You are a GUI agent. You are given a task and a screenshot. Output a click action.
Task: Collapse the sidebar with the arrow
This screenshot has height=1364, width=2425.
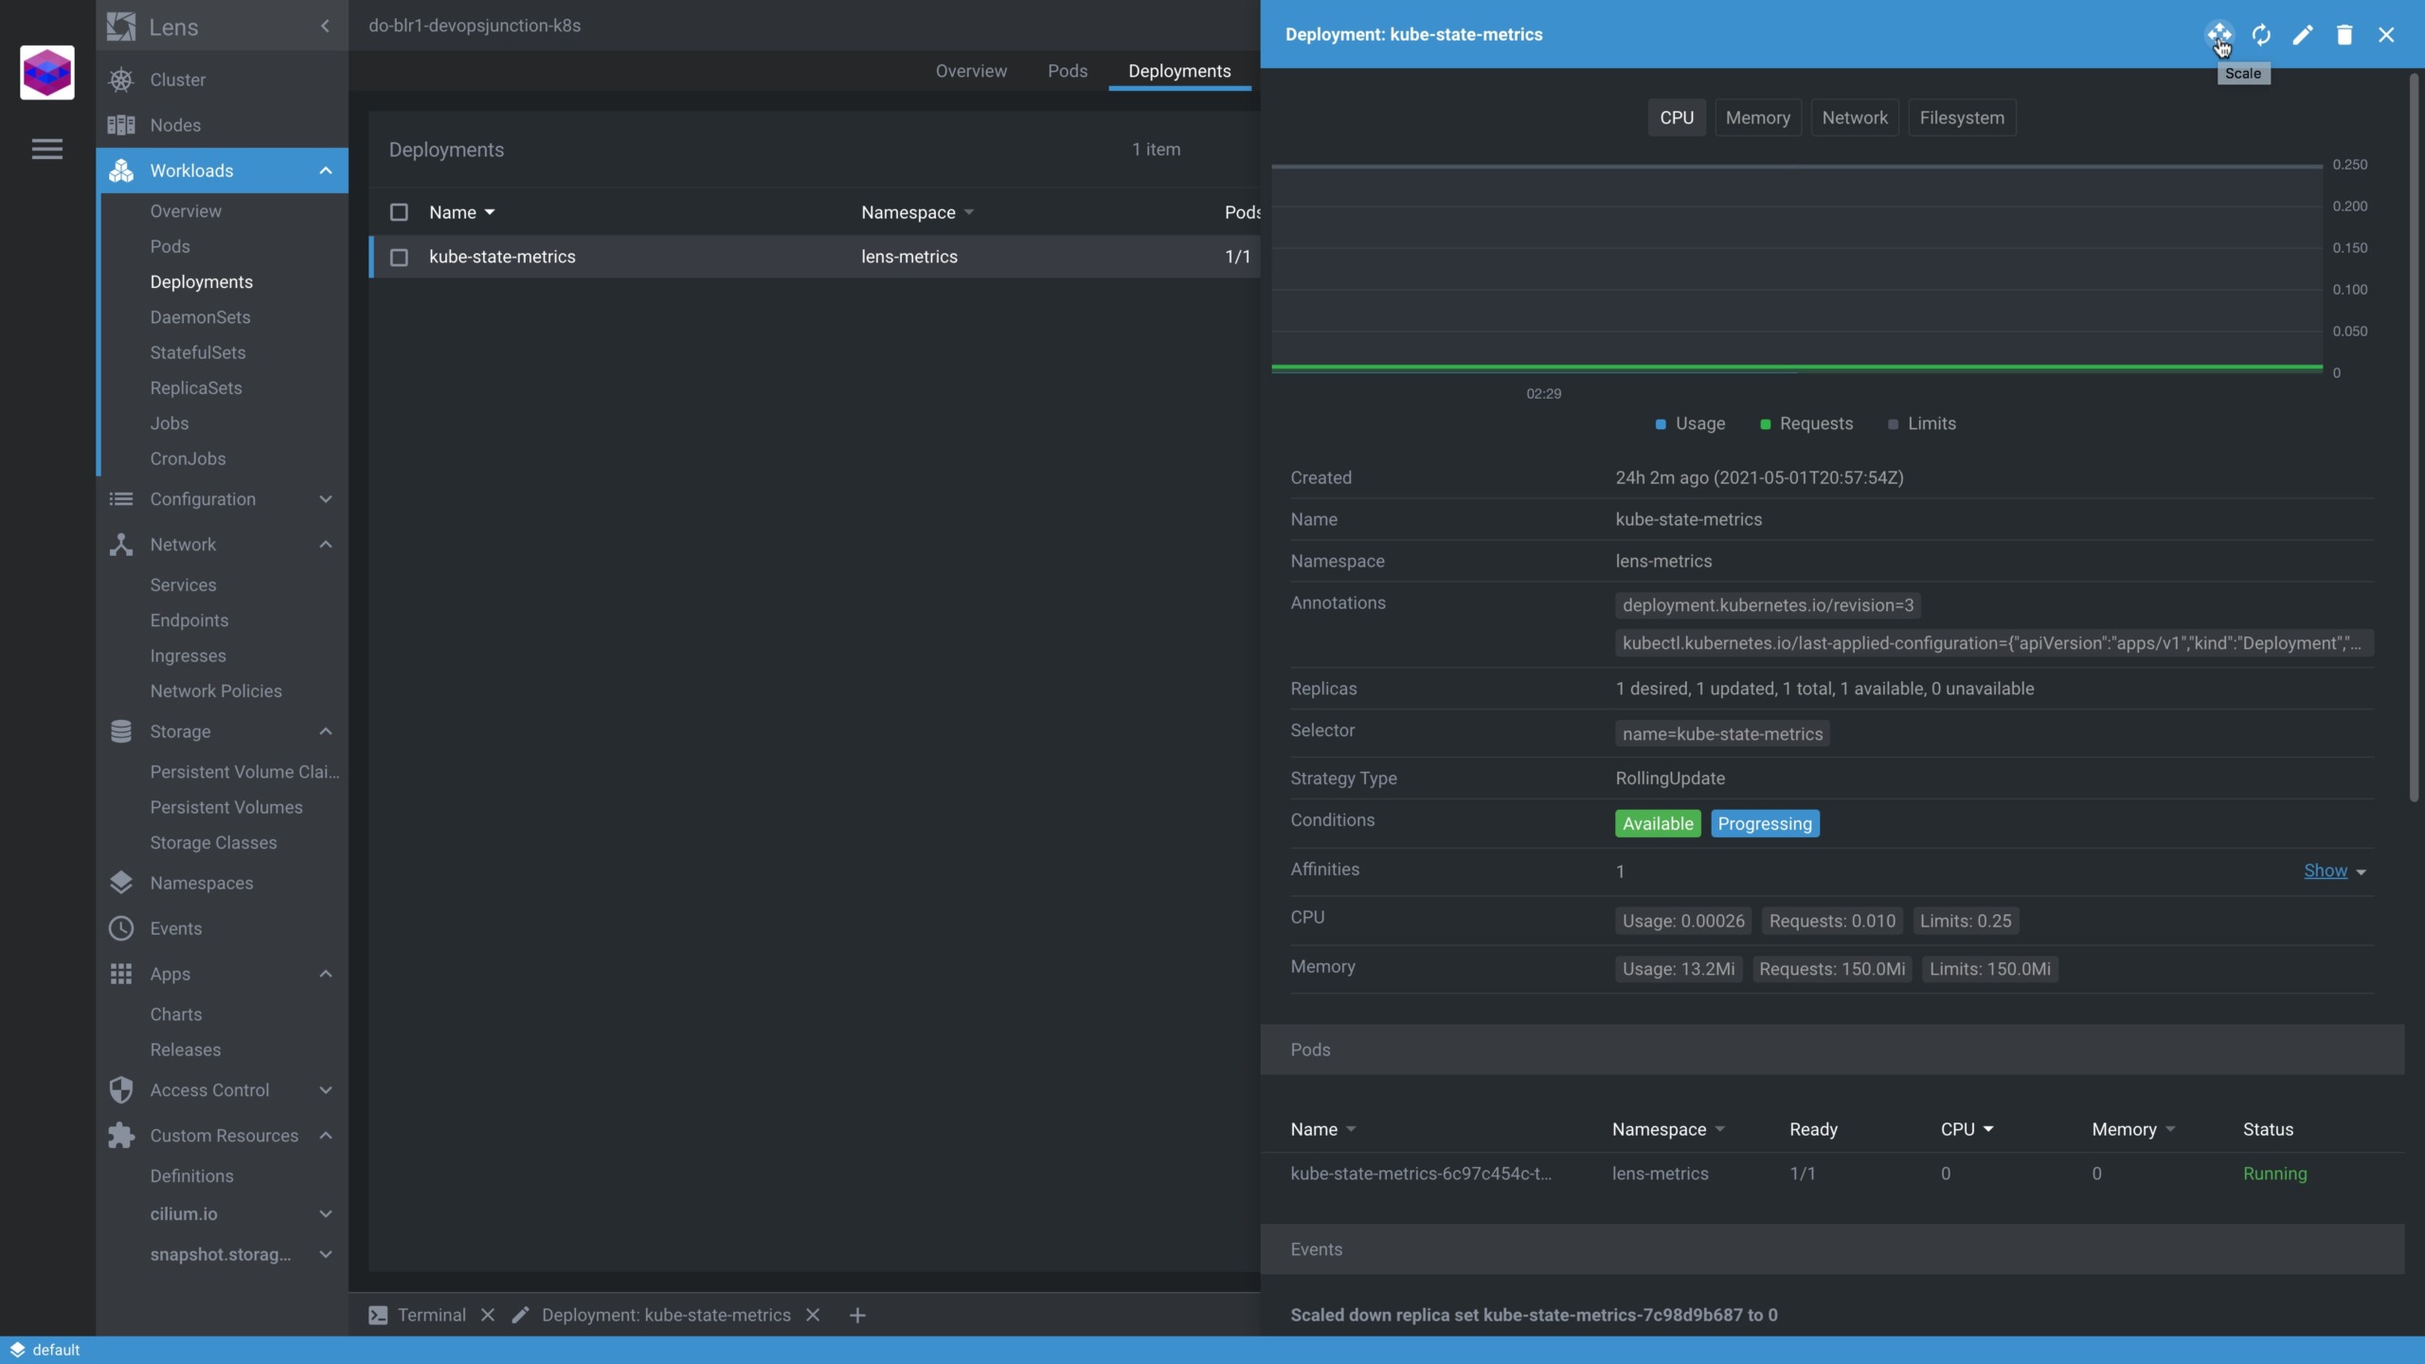pos(325,27)
